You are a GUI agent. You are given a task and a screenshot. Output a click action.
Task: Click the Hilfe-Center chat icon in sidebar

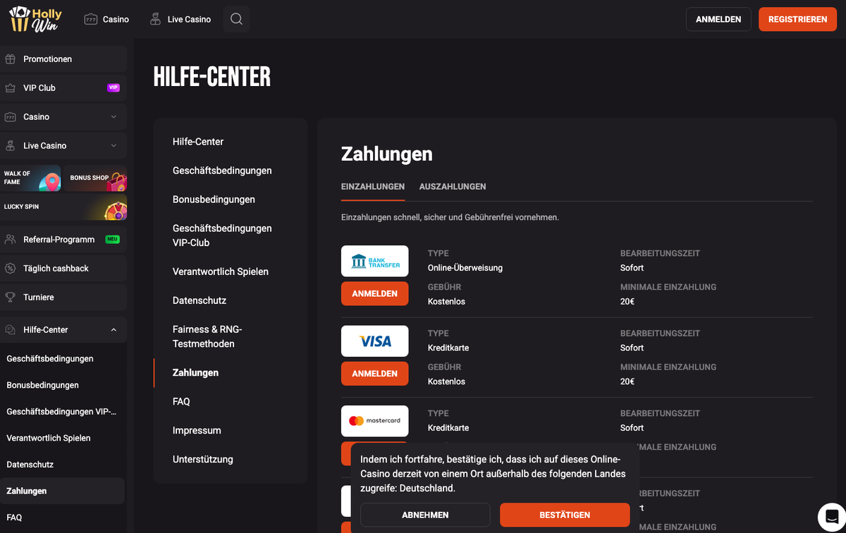click(x=11, y=330)
